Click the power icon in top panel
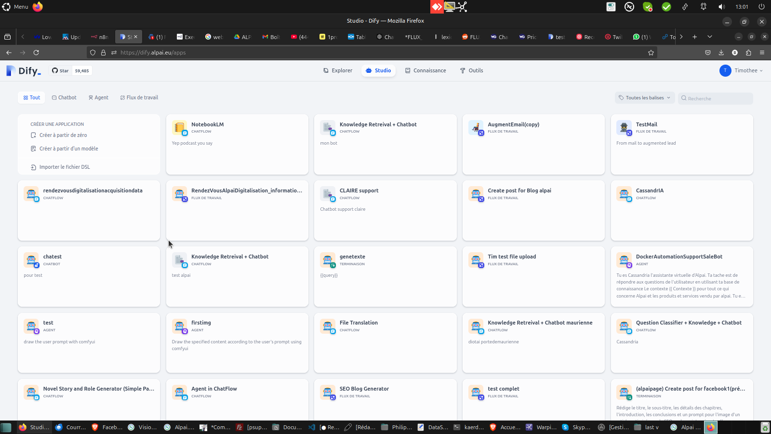 click(761, 7)
